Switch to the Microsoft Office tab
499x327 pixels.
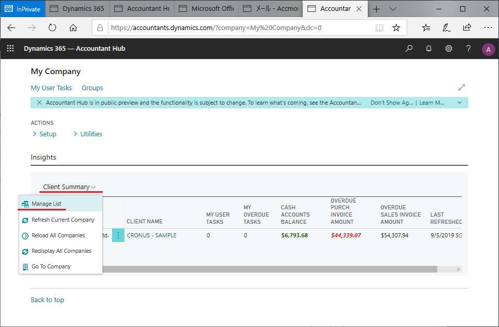206,9
